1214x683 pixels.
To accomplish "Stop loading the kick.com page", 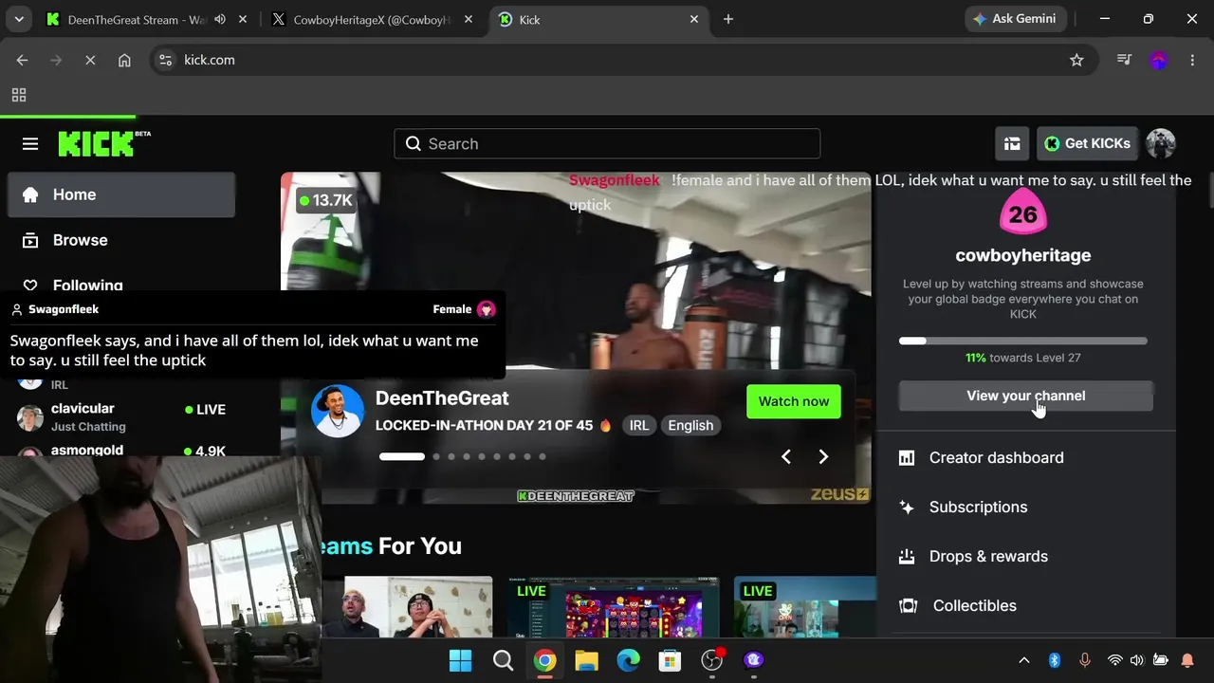I will [x=90, y=60].
